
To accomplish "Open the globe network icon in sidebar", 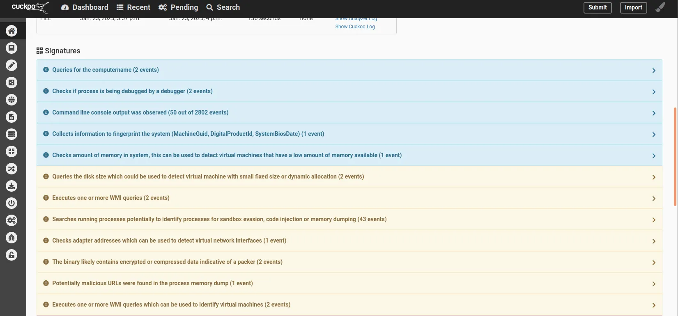I will pos(11,100).
